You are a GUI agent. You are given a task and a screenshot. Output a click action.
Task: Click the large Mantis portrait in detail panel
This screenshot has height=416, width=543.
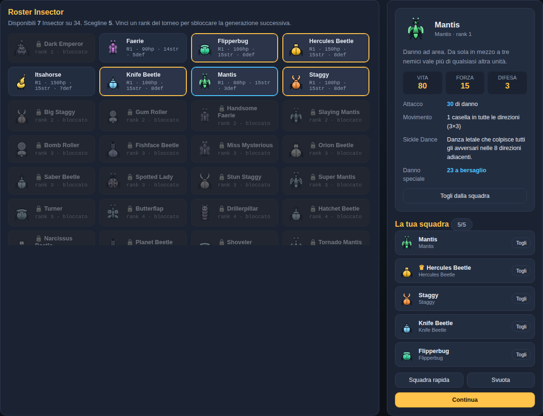(x=416, y=28)
